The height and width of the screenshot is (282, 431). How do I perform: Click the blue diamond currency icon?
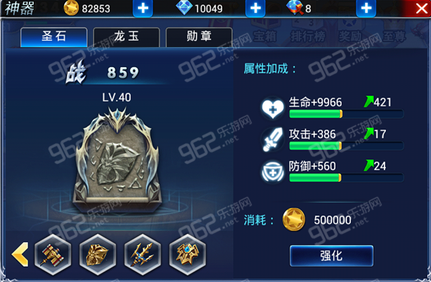(x=184, y=8)
